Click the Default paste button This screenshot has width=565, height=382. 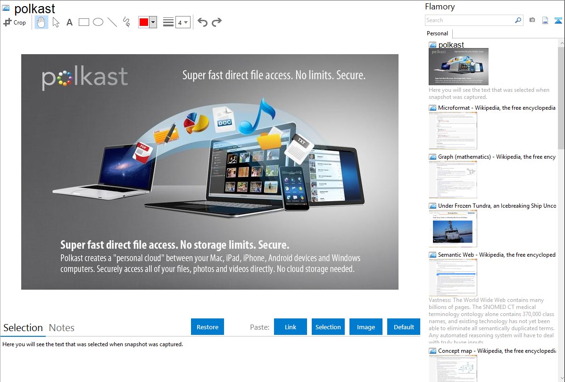click(404, 327)
